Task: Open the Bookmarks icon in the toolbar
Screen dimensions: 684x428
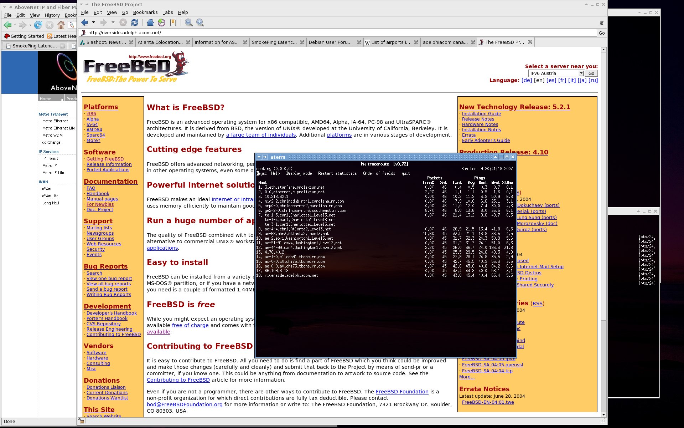Action: click(x=173, y=22)
